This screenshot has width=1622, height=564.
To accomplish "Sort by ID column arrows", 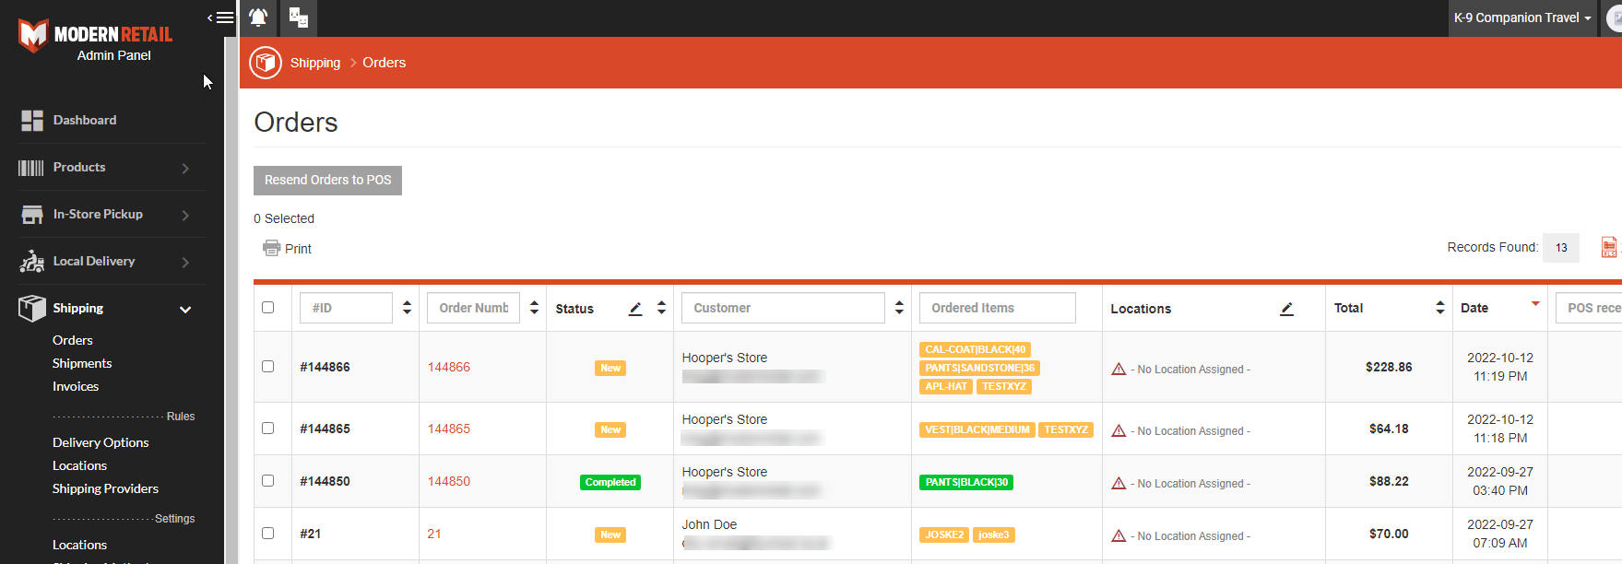I will pyautogui.click(x=408, y=308).
